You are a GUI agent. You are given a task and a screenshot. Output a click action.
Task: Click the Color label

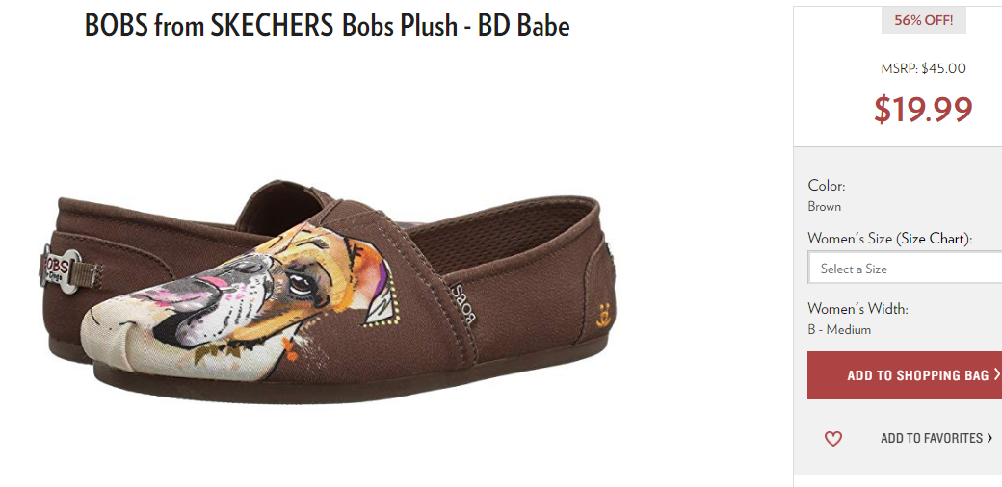point(827,186)
